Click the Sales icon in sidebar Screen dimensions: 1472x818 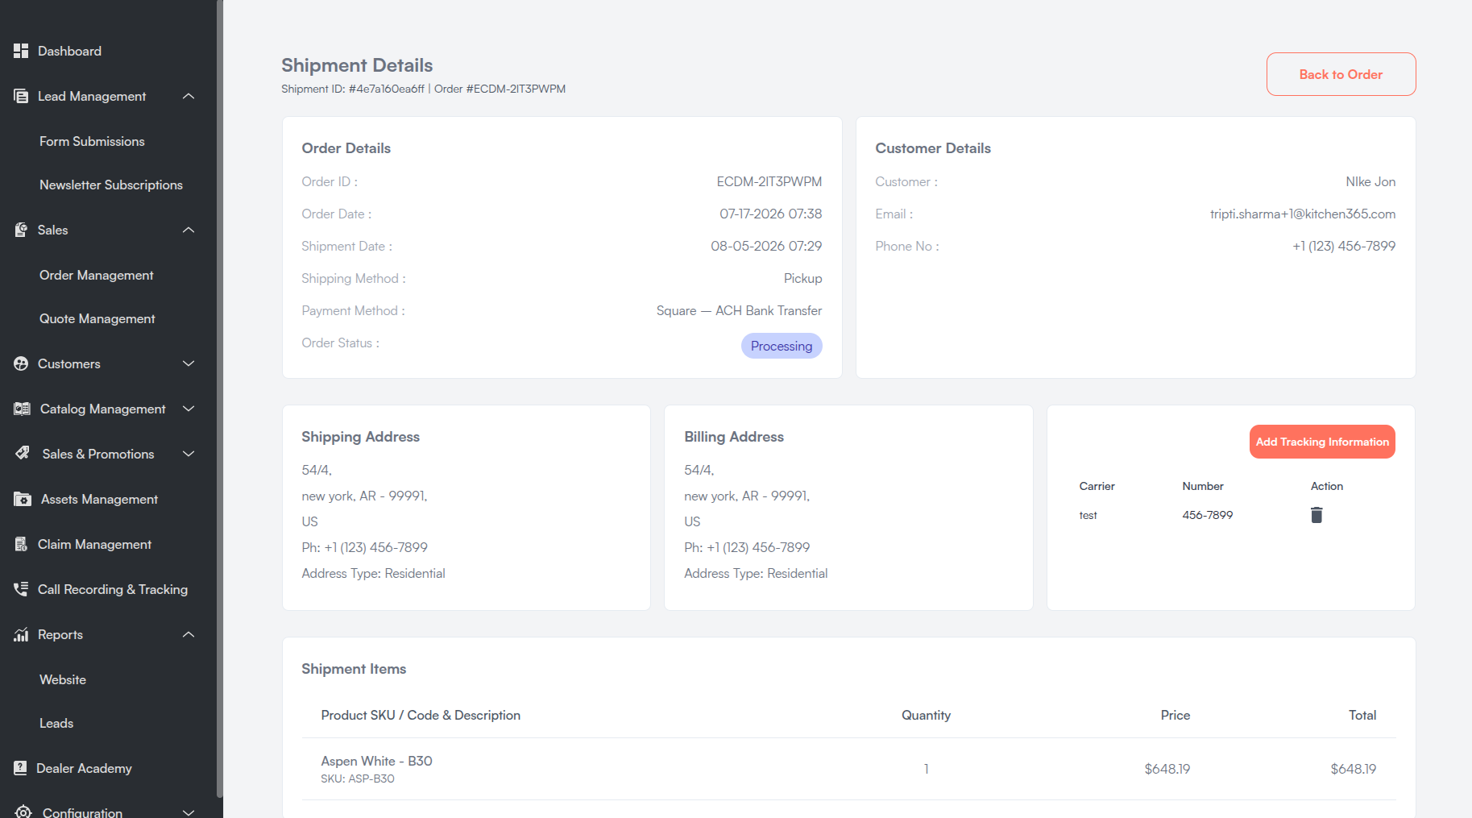[21, 230]
